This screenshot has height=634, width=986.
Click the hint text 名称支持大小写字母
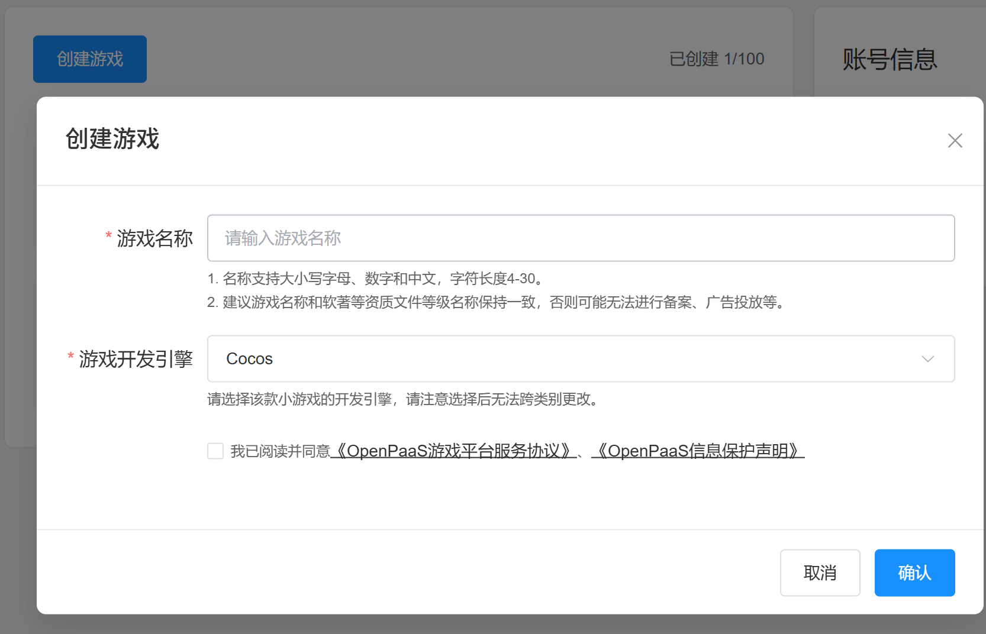(x=375, y=279)
